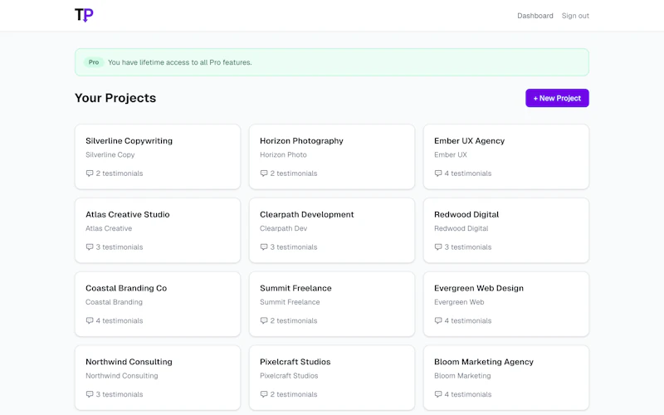Screen dimensions: 664x415
Task: Open the Coastal Branding Co project
Action: pos(158,304)
